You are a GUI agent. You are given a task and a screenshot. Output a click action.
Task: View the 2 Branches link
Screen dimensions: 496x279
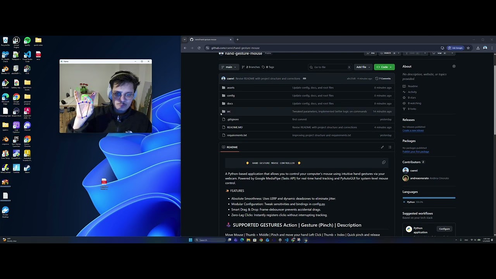[251, 67]
